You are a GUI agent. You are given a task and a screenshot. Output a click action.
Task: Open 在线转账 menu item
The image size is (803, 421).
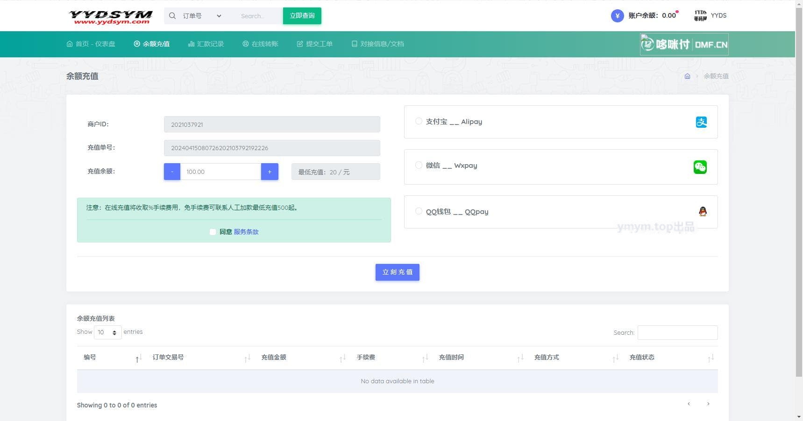260,44
